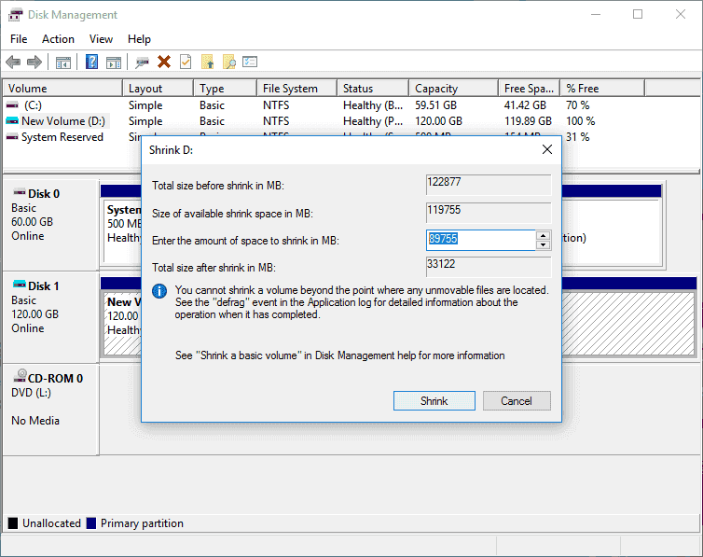The width and height of the screenshot is (703, 557).
Task: Open the Action menu
Action: [58, 39]
